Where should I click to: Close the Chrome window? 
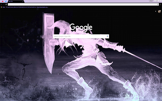point(160,1)
